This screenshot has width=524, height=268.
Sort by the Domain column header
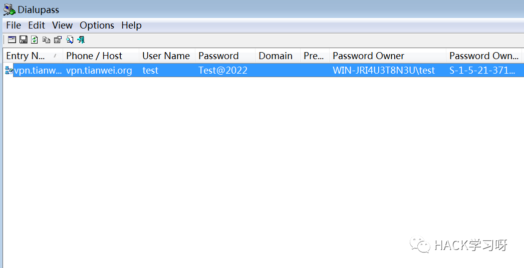pyautogui.click(x=276, y=56)
